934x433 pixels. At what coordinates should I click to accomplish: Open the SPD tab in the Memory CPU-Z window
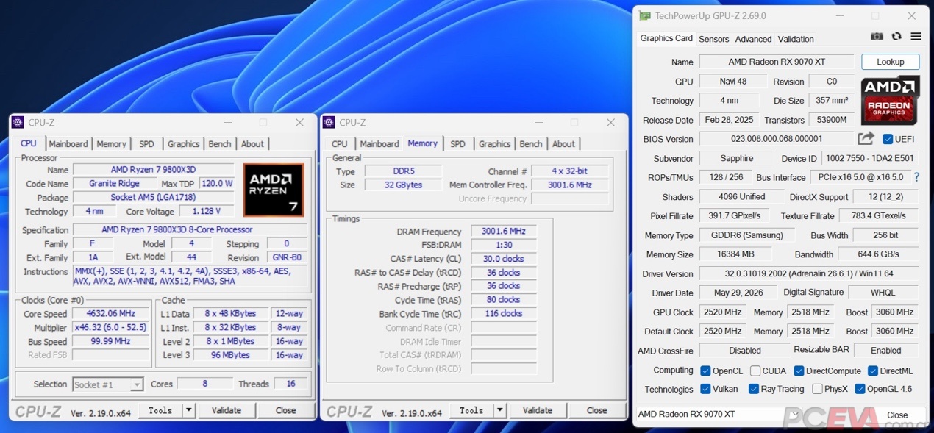pyautogui.click(x=457, y=144)
